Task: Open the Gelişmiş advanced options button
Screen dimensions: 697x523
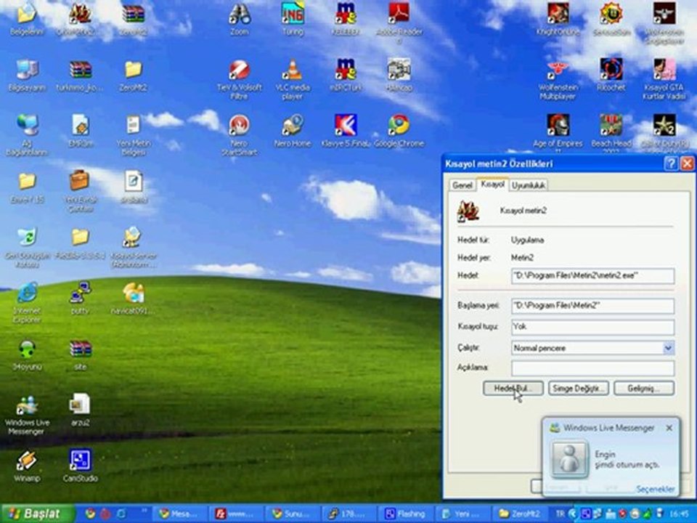Action: 644,388
